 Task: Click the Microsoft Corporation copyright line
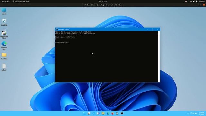(75, 34)
